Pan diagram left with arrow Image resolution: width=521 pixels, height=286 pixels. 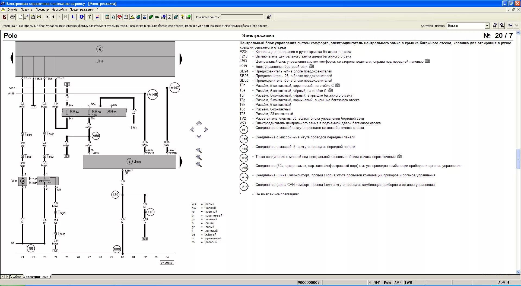(x=192, y=130)
